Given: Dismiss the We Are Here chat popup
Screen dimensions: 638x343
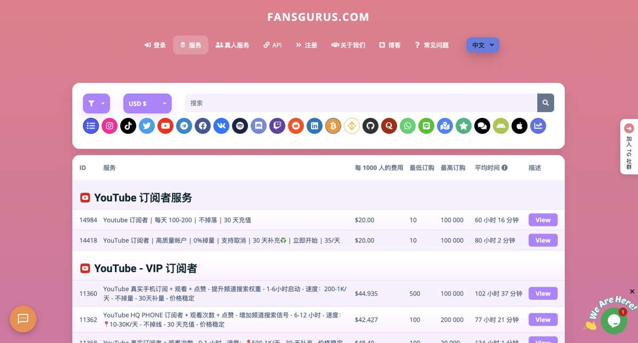Looking at the screenshot, I should pyautogui.click(x=632, y=291).
